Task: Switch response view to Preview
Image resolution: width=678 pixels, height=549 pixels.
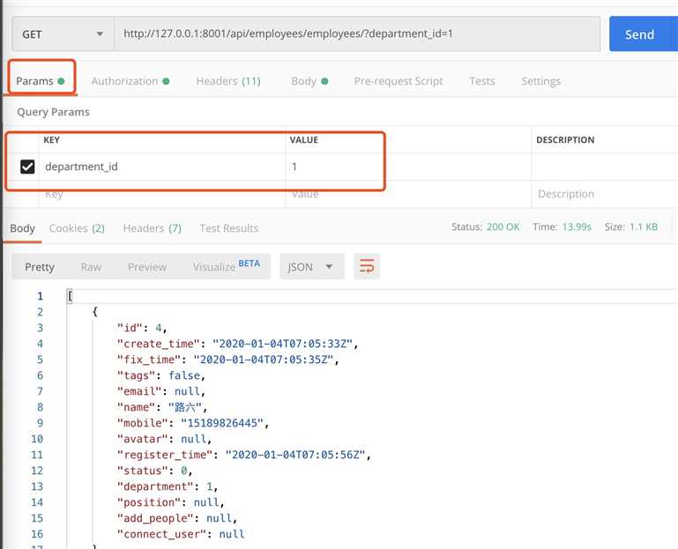Action: [147, 267]
